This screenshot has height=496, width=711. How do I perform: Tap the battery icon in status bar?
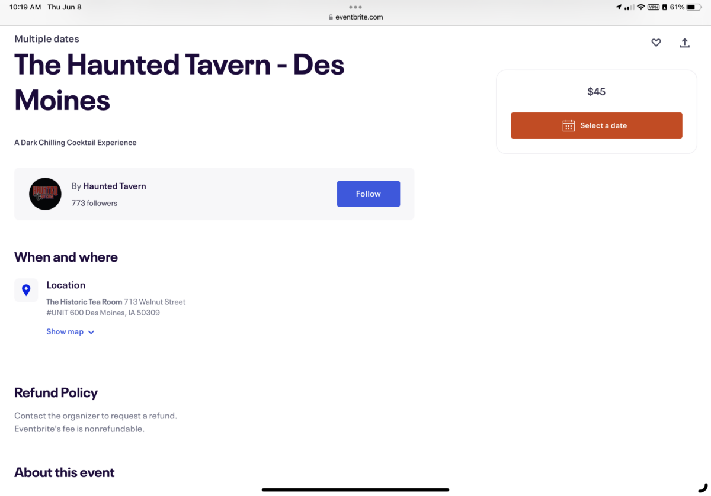[x=694, y=7]
